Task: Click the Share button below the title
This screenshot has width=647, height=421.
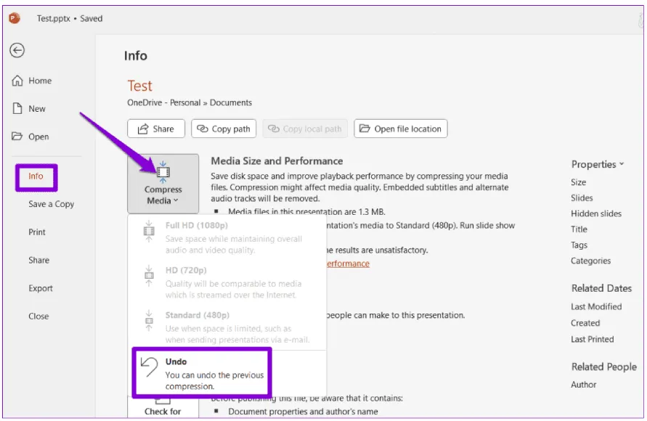Action: [x=156, y=129]
